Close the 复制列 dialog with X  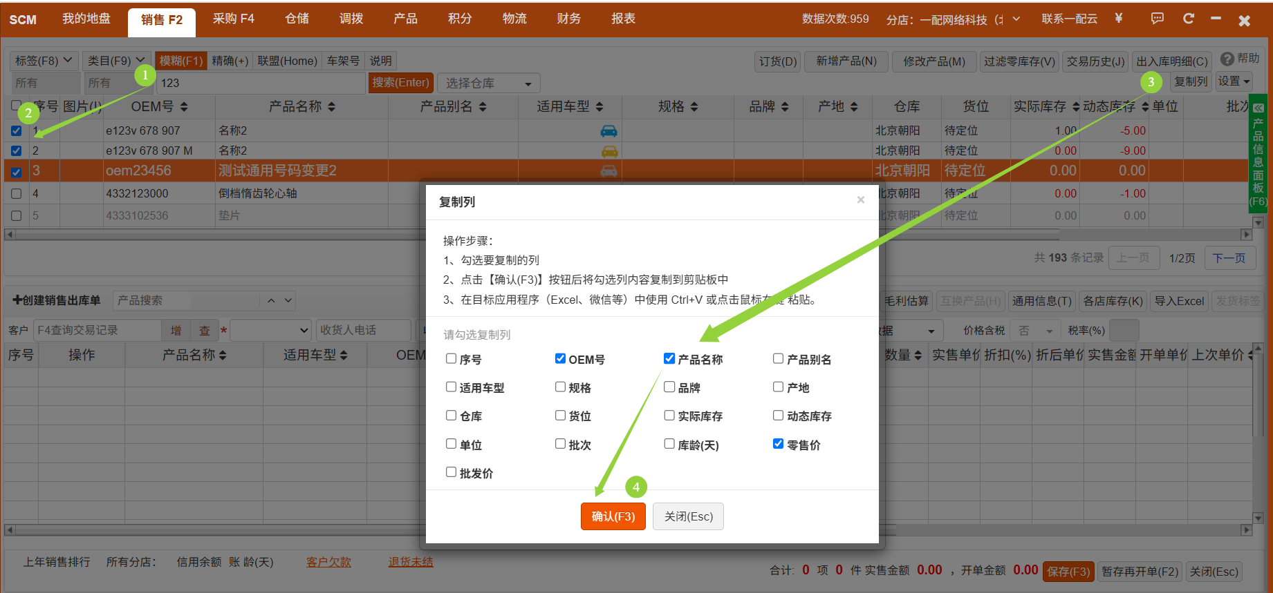coord(860,200)
